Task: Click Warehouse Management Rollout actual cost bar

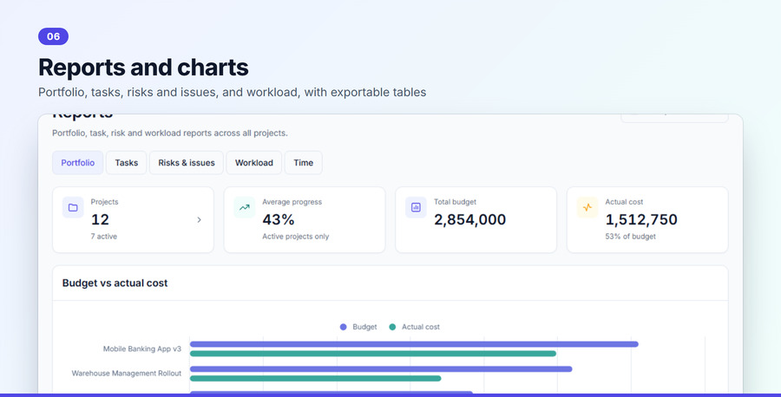Action: coord(315,379)
